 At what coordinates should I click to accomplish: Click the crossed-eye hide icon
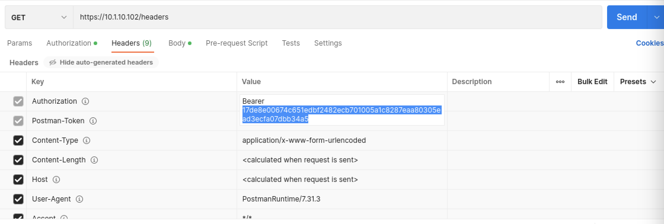pyautogui.click(x=53, y=63)
